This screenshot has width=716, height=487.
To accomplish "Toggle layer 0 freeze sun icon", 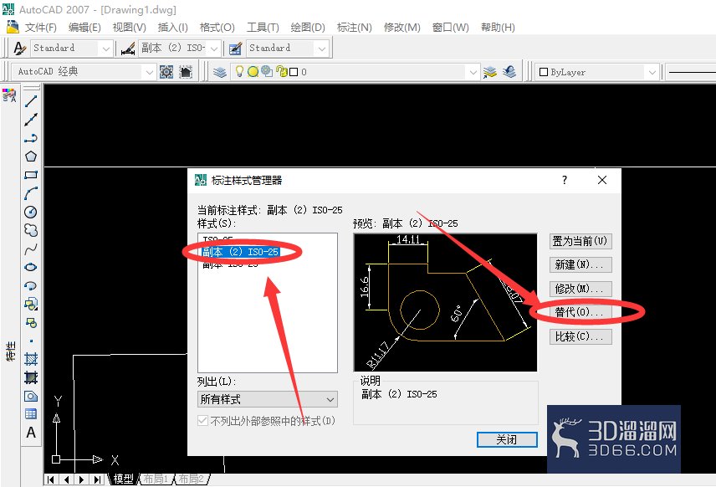I will [x=253, y=72].
